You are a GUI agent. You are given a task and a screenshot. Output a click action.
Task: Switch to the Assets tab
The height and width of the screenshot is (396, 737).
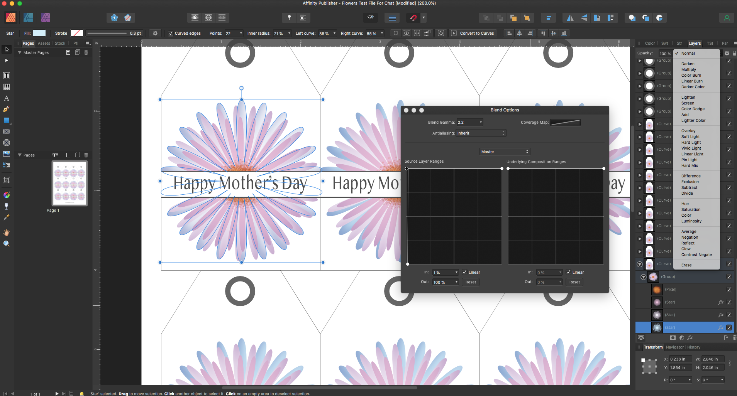(x=44, y=43)
